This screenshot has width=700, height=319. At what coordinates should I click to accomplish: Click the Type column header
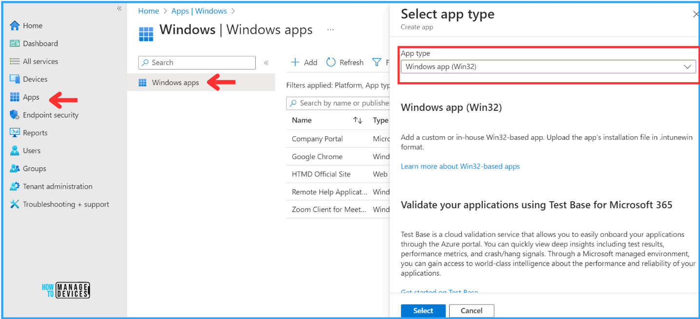point(381,121)
